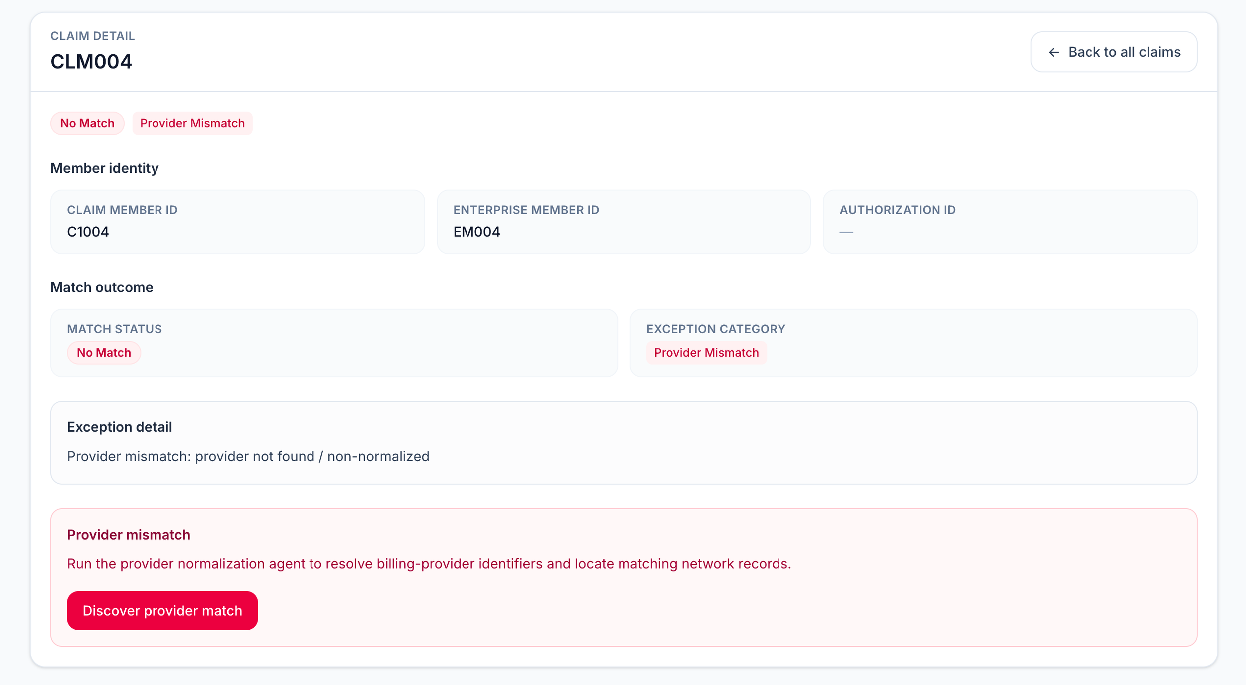Click the red Provider mismatch alert heading

click(x=129, y=535)
